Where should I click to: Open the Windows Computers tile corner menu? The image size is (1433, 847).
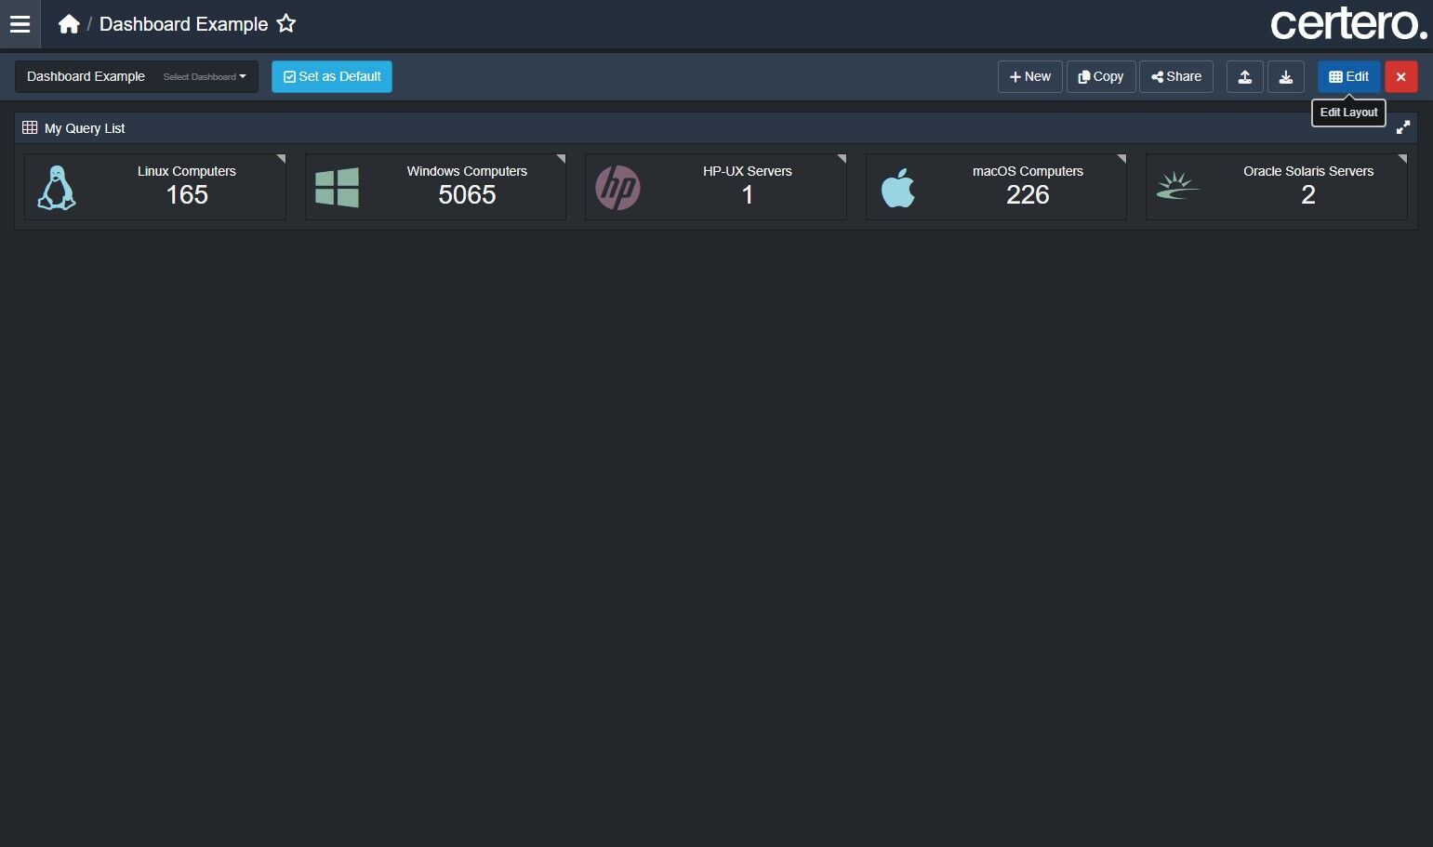562,159
